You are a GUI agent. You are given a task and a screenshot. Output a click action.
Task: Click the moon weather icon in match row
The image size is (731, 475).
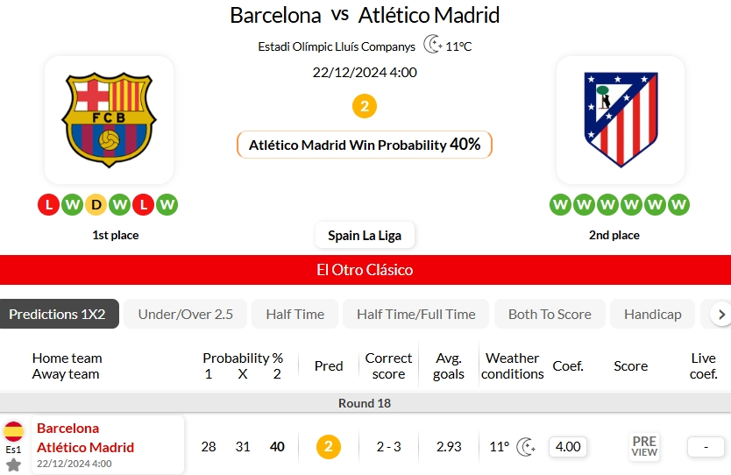pyautogui.click(x=526, y=447)
